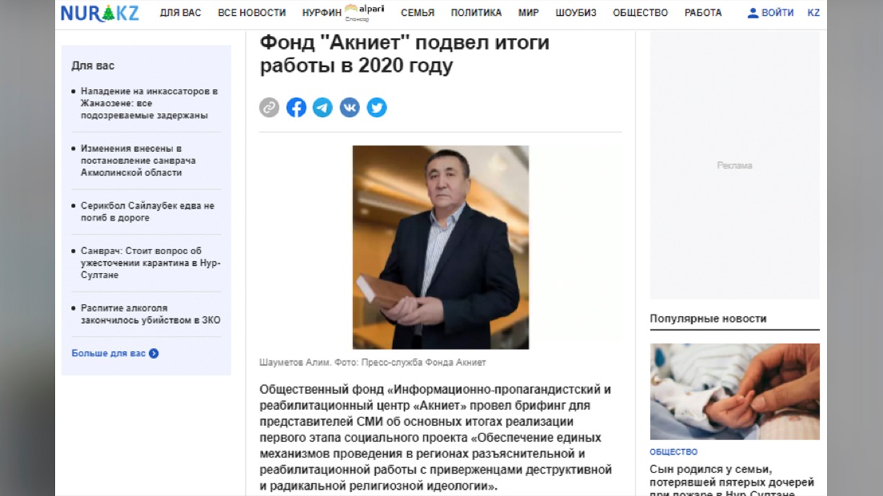The image size is (883, 496).
Task: Go to the Политика section
Action: click(476, 12)
